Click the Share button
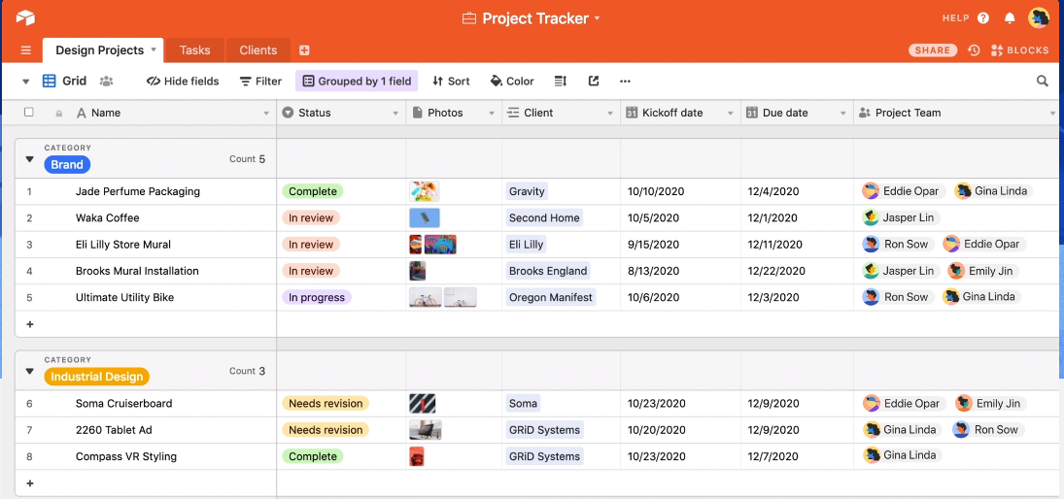The image size is (1064, 499). 933,50
